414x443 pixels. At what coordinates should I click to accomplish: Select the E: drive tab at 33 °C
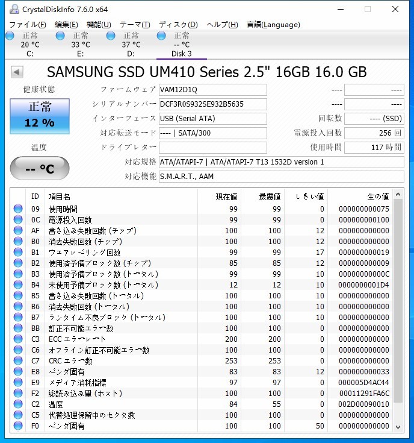[x=81, y=45]
